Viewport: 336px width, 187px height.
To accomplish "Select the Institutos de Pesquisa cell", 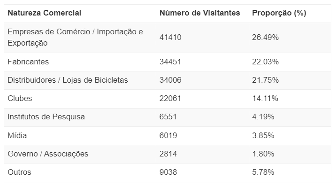I will point(46,117).
